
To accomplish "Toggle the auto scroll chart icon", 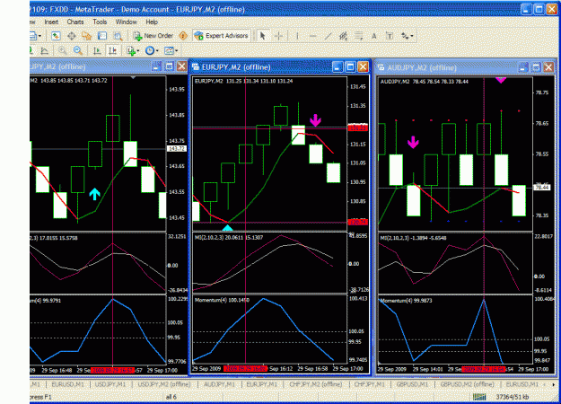I will (97, 51).
